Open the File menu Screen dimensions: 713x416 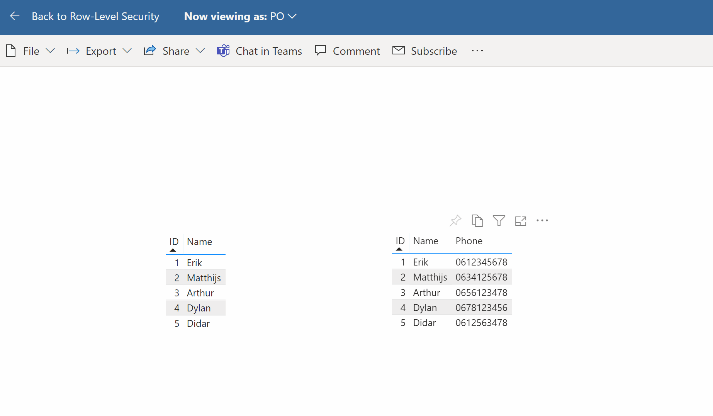31,51
